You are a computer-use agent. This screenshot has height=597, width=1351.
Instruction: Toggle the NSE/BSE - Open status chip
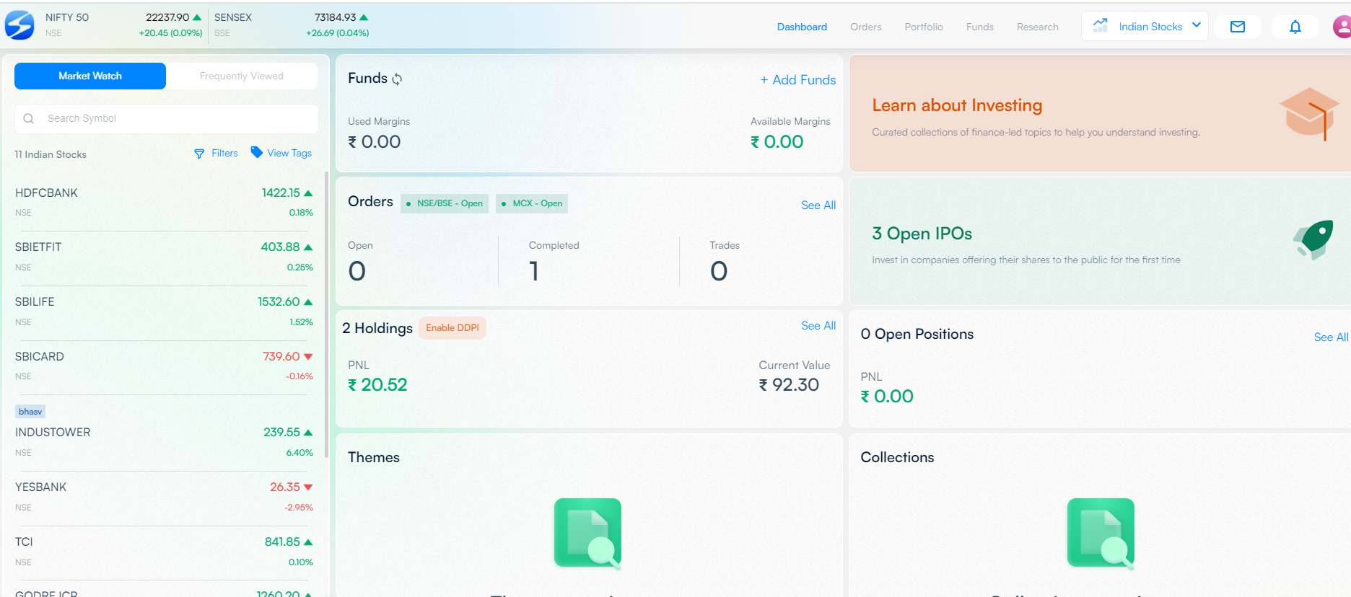[445, 203]
